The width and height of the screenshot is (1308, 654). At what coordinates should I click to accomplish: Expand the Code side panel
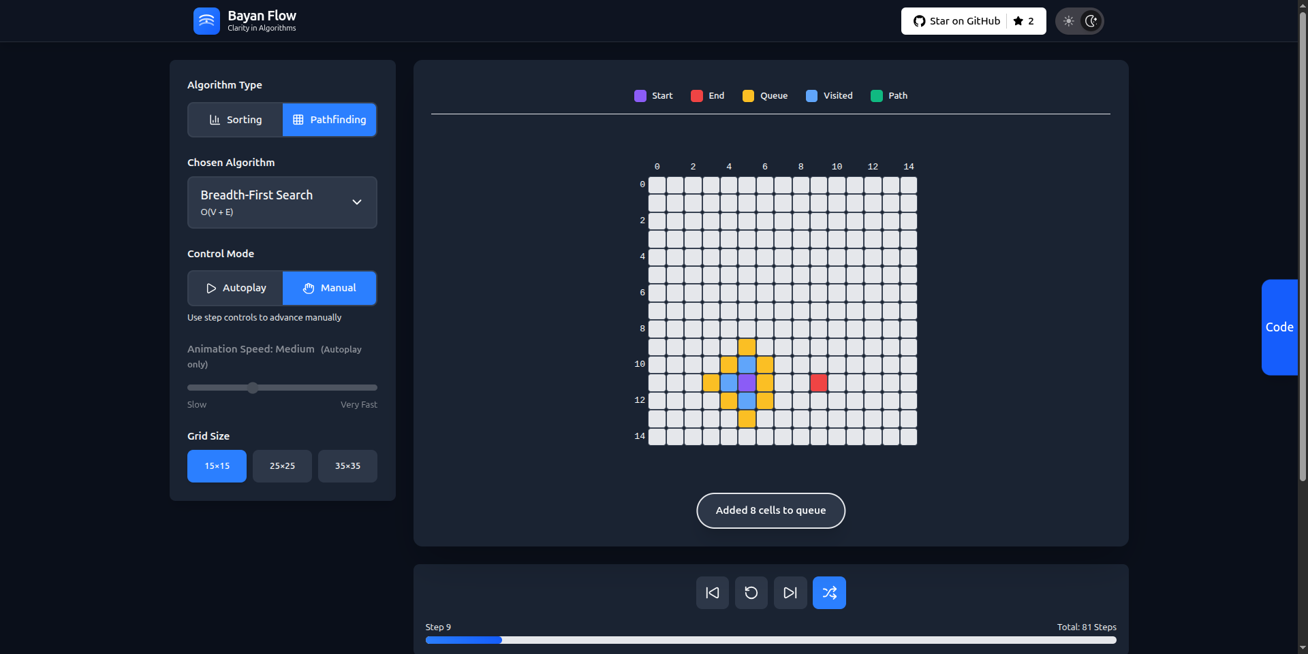pos(1279,327)
